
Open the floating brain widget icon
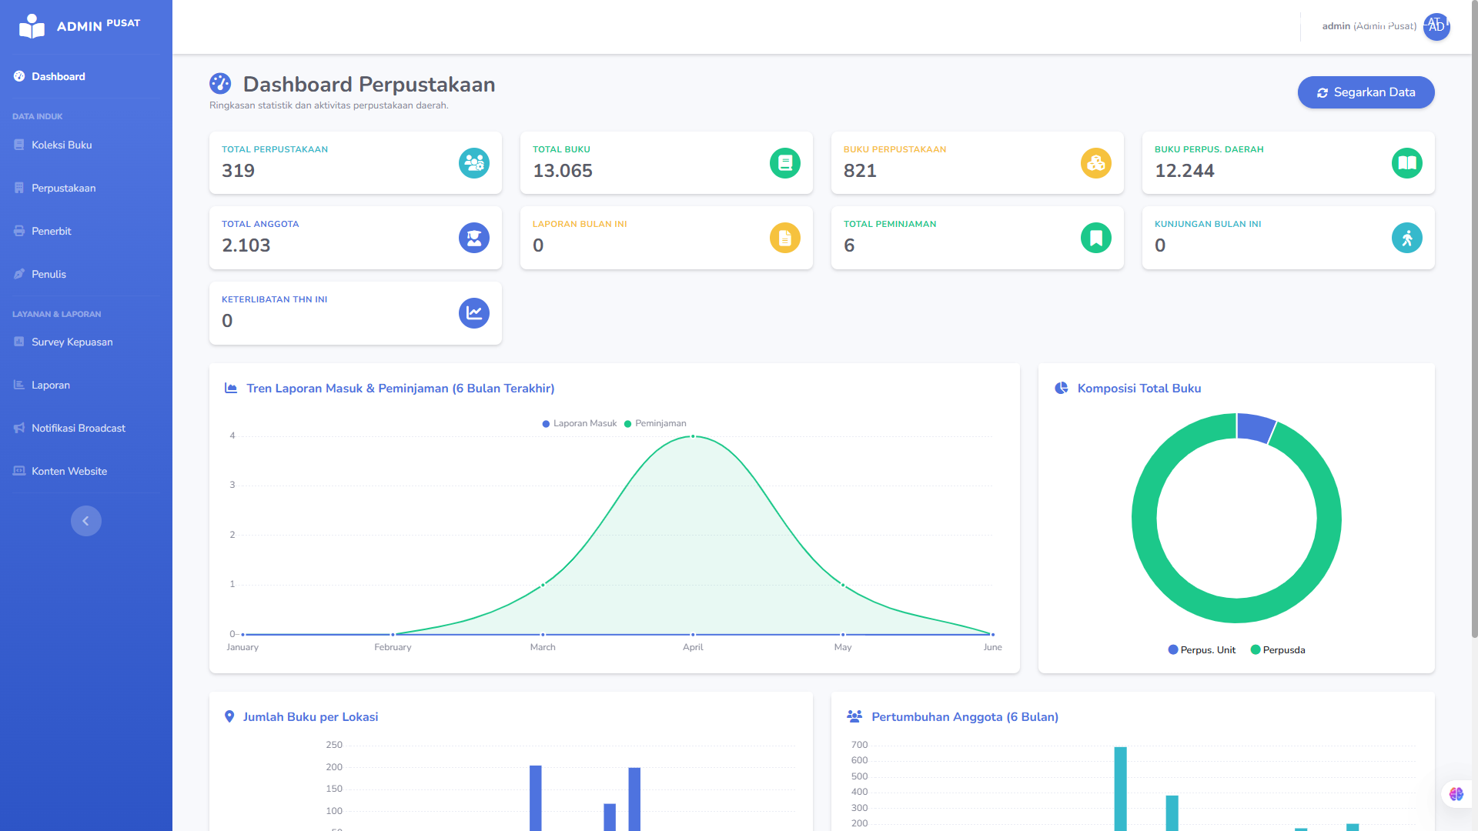coord(1456,794)
